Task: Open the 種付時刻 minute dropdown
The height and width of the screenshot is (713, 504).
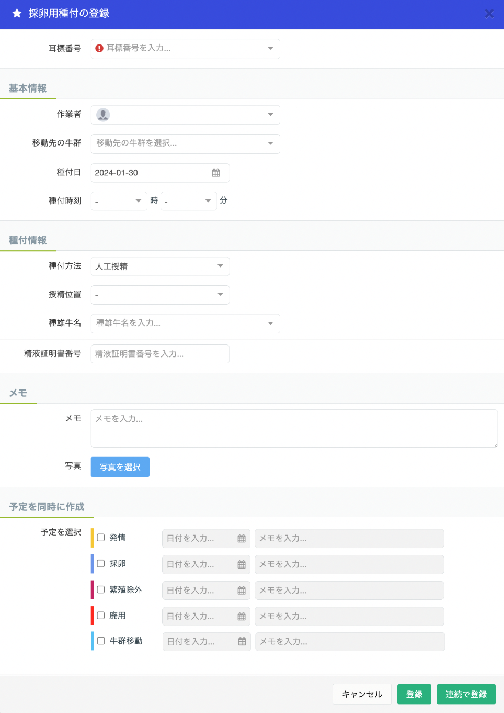Action: tap(189, 201)
